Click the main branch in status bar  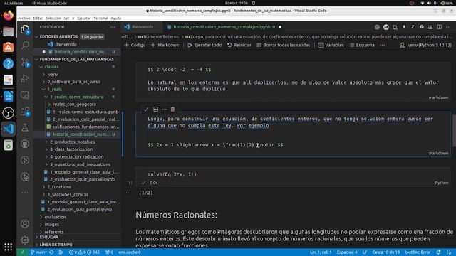pyautogui.click(x=38, y=252)
